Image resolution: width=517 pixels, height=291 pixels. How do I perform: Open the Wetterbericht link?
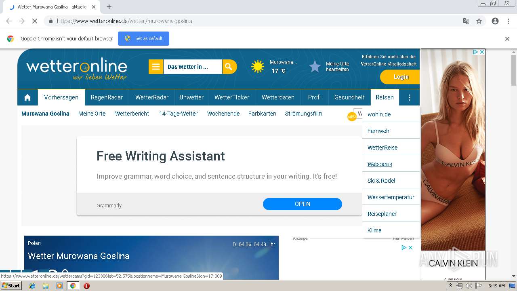click(132, 114)
